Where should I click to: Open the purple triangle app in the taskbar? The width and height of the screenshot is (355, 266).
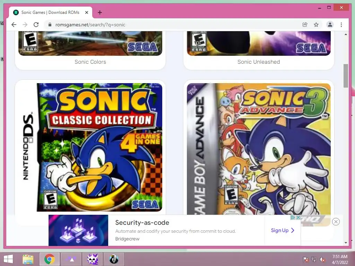click(x=71, y=259)
